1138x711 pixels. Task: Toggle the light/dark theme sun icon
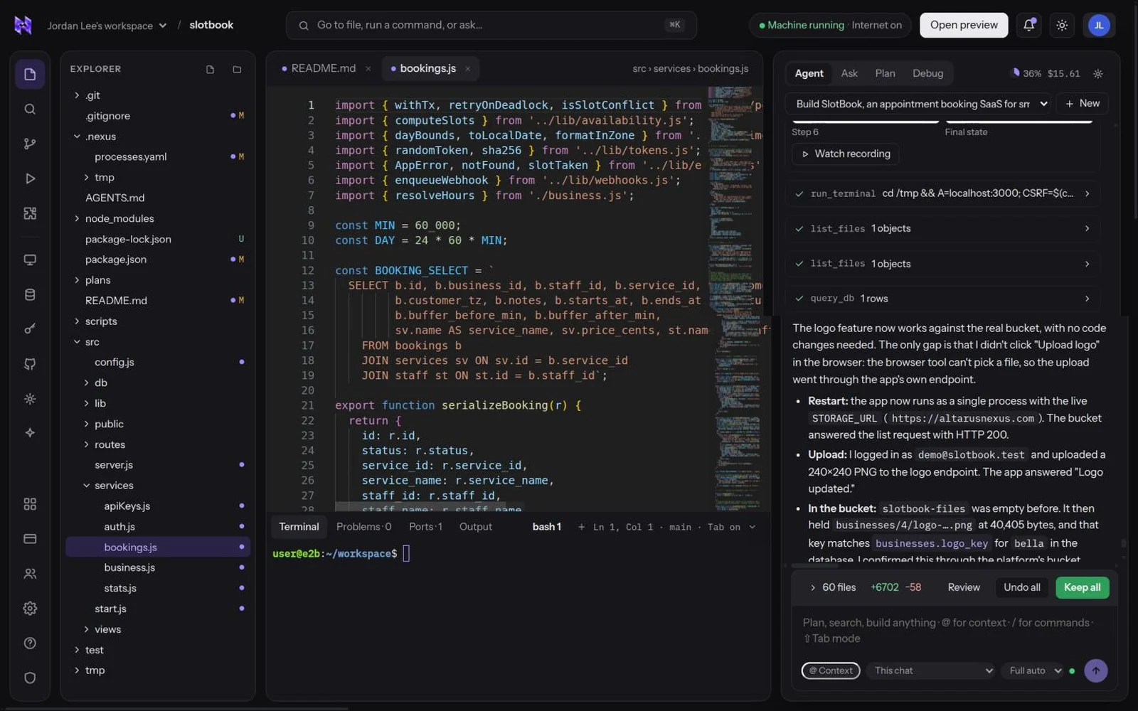click(x=1062, y=25)
